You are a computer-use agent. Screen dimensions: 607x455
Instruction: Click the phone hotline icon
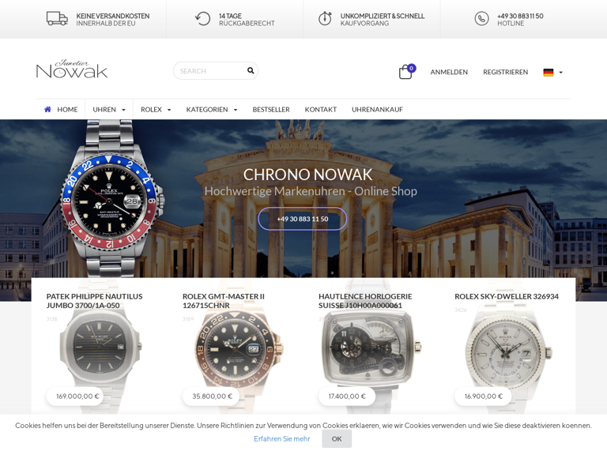[x=481, y=19]
